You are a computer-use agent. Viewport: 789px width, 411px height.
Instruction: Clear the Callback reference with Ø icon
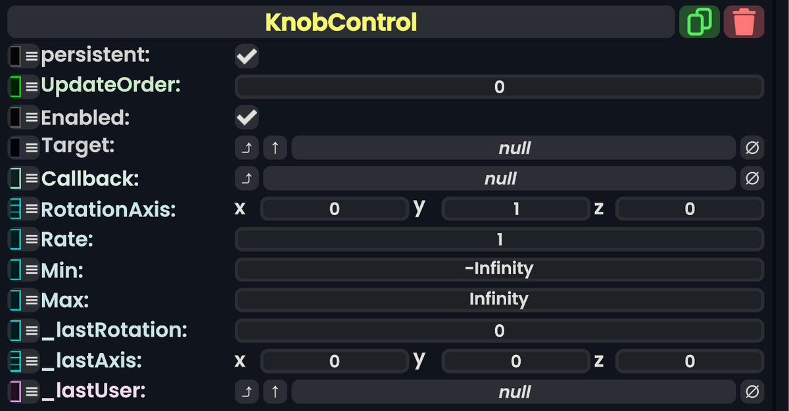click(752, 178)
